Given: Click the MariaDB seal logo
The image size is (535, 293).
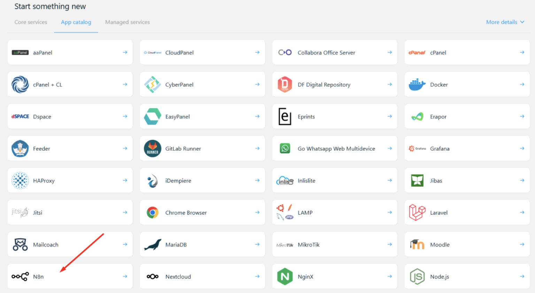Looking at the screenshot, I should click(152, 244).
